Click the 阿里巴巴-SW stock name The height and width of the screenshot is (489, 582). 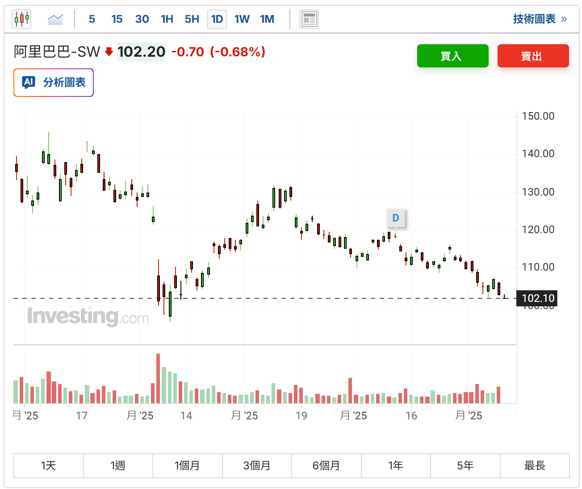coord(57,52)
